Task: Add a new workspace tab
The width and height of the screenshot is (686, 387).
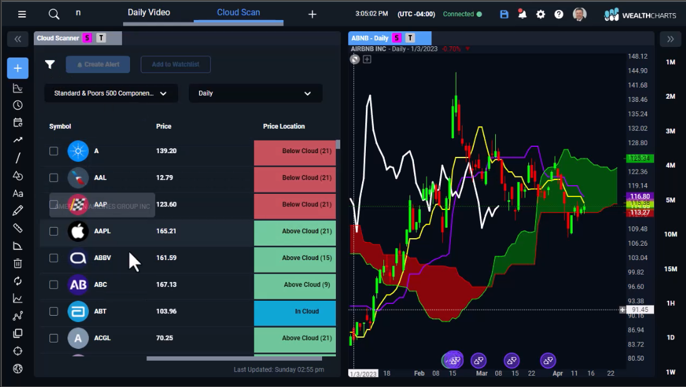Action: (x=312, y=14)
